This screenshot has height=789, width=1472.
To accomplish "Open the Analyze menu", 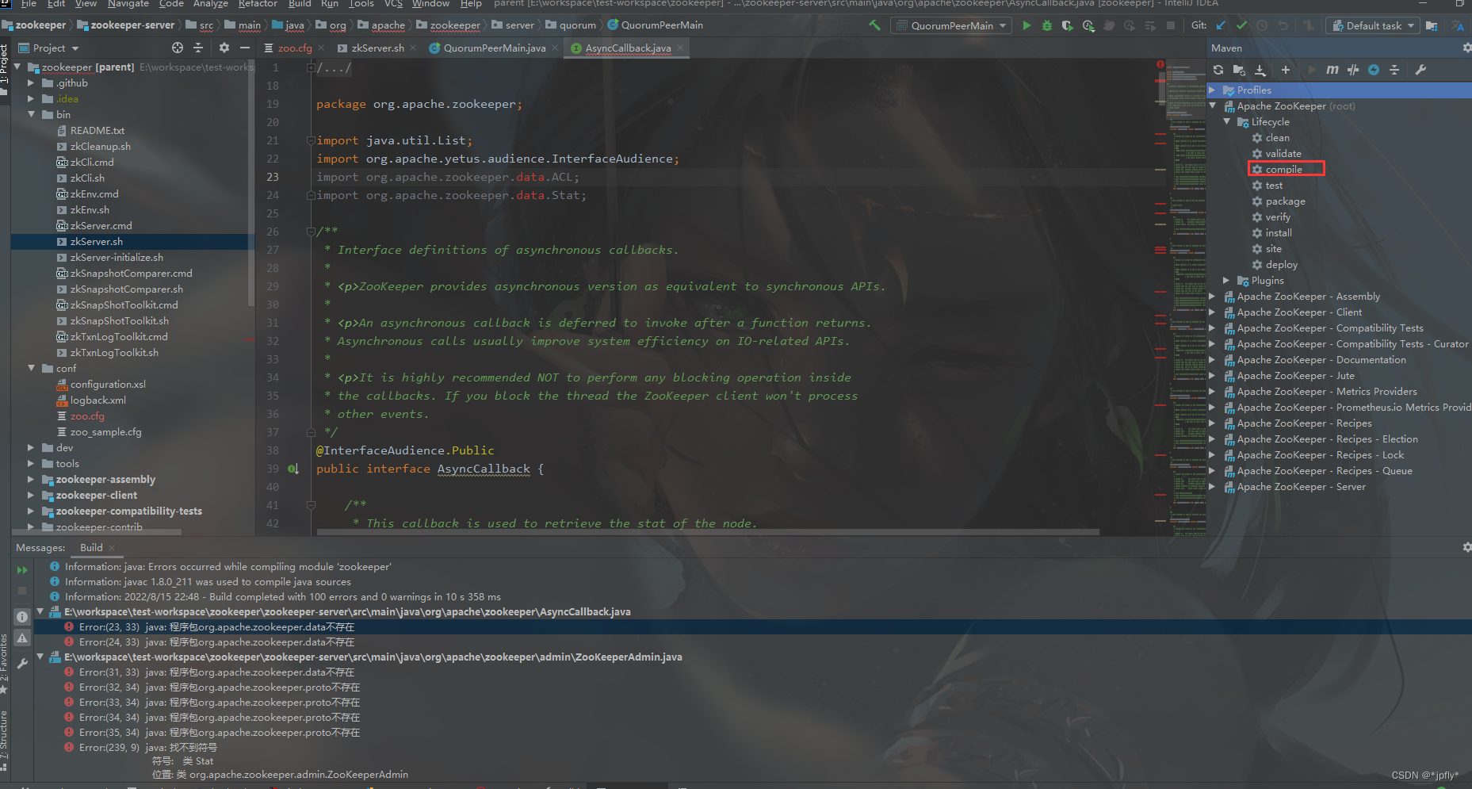I will 211,4.
